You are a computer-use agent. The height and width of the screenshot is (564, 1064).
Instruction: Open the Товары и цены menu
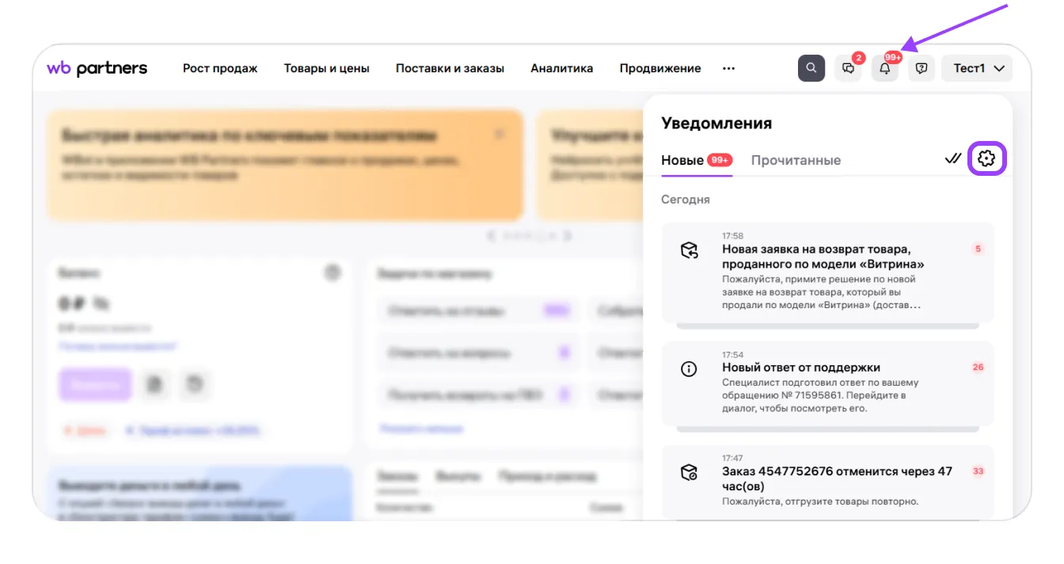(326, 68)
